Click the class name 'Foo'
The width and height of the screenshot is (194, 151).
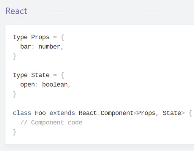40,113
